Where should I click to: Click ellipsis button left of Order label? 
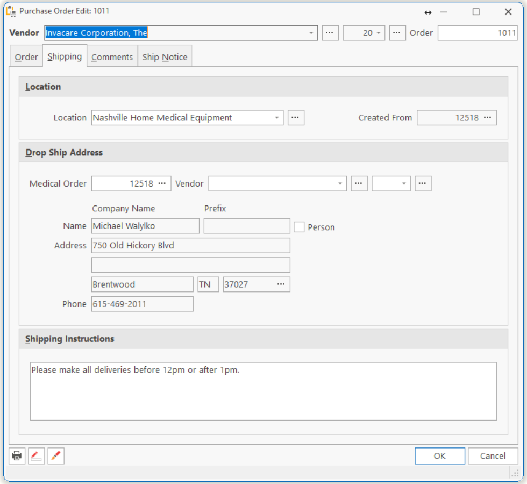397,33
